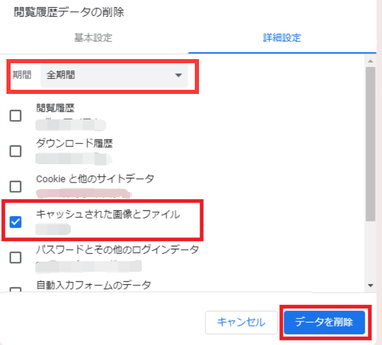Click the 閲覧履歴 text label
This screenshot has height=345, width=382.
pyautogui.click(x=55, y=108)
